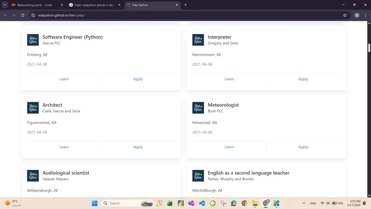Click the Kelseystad, AA location
The image size is (371, 209).
click(x=204, y=123)
